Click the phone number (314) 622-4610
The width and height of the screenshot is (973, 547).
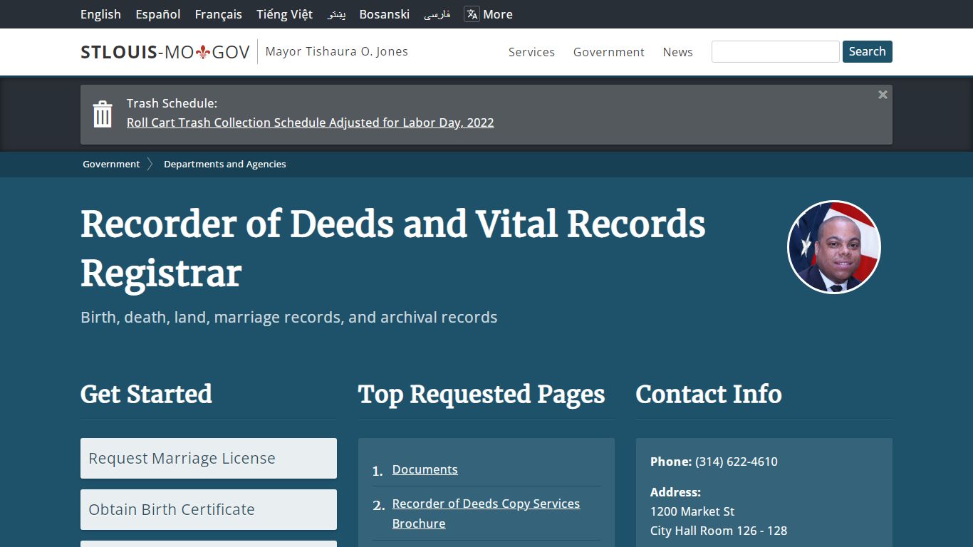coord(737,462)
